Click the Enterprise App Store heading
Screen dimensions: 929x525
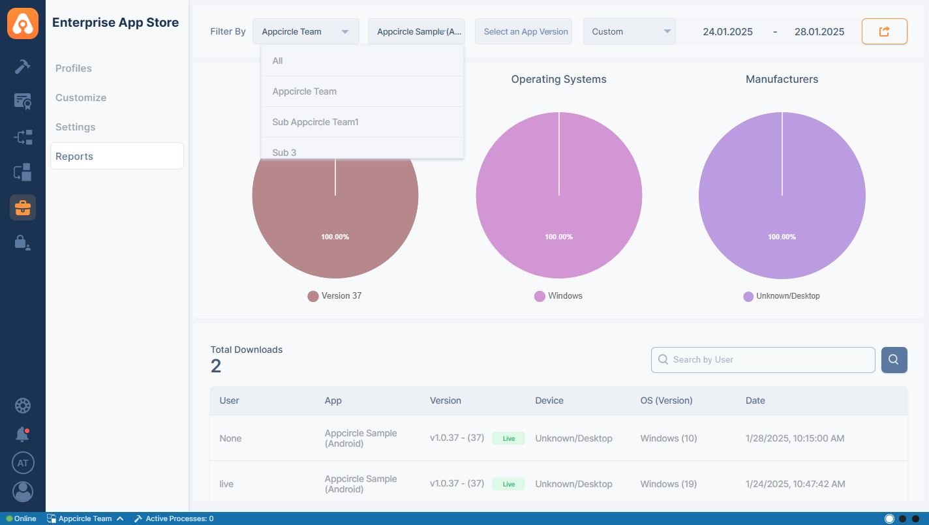pyautogui.click(x=115, y=22)
